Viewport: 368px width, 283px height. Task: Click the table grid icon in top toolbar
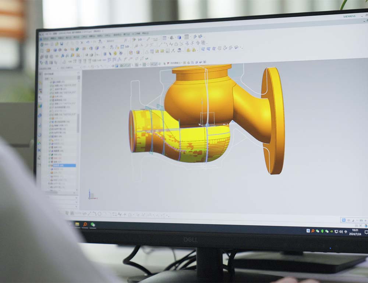[x=164, y=38]
